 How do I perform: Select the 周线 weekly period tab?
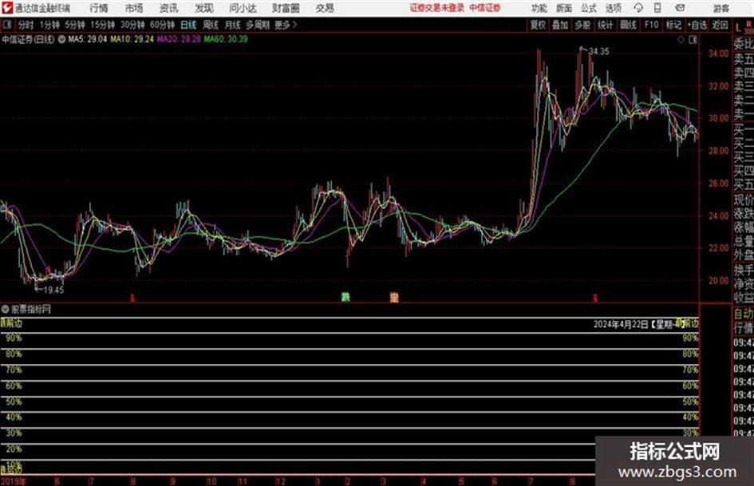[x=211, y=25]
